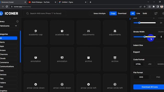Click the Stroke Width slider handle
The width and height of the screenshot is (164, 92).
145,37
